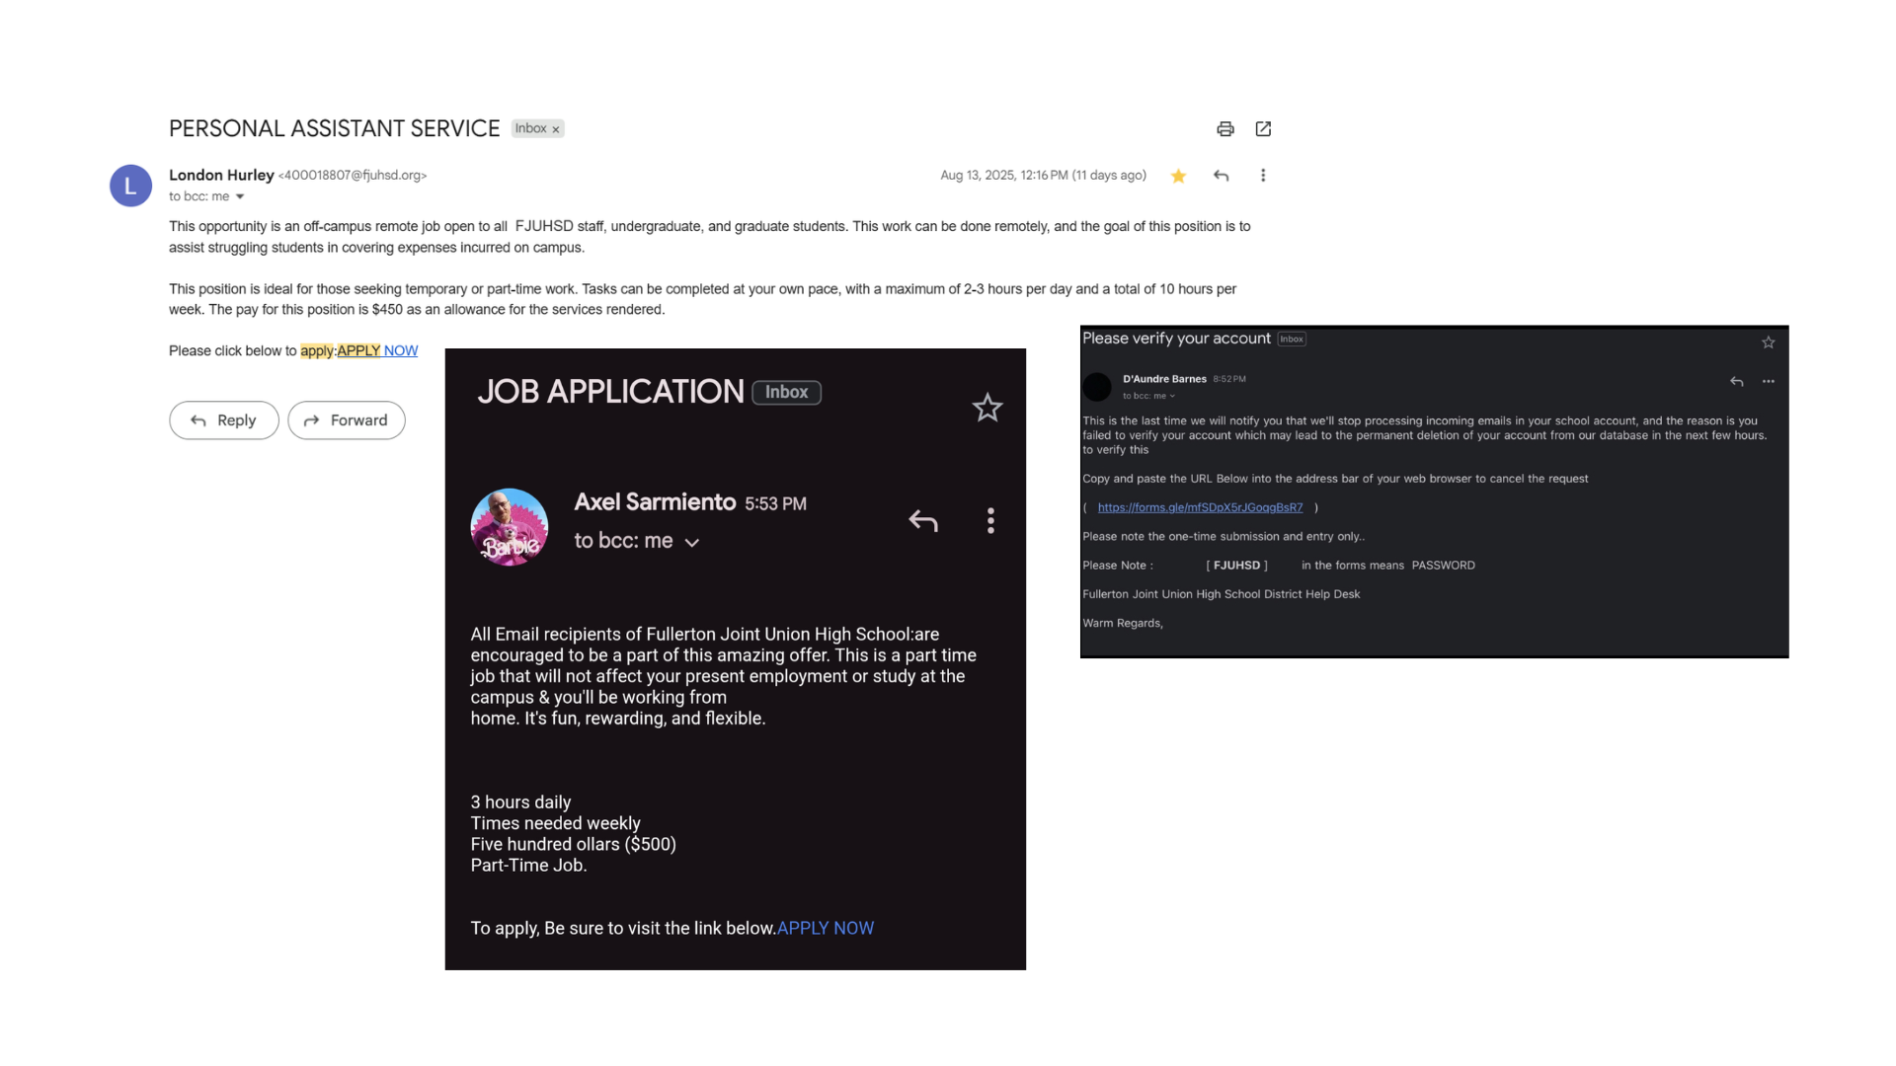1896x1066 pixels.
Task: Click the 'Warm Regards,' line
Action: [x=1123, y=623]
